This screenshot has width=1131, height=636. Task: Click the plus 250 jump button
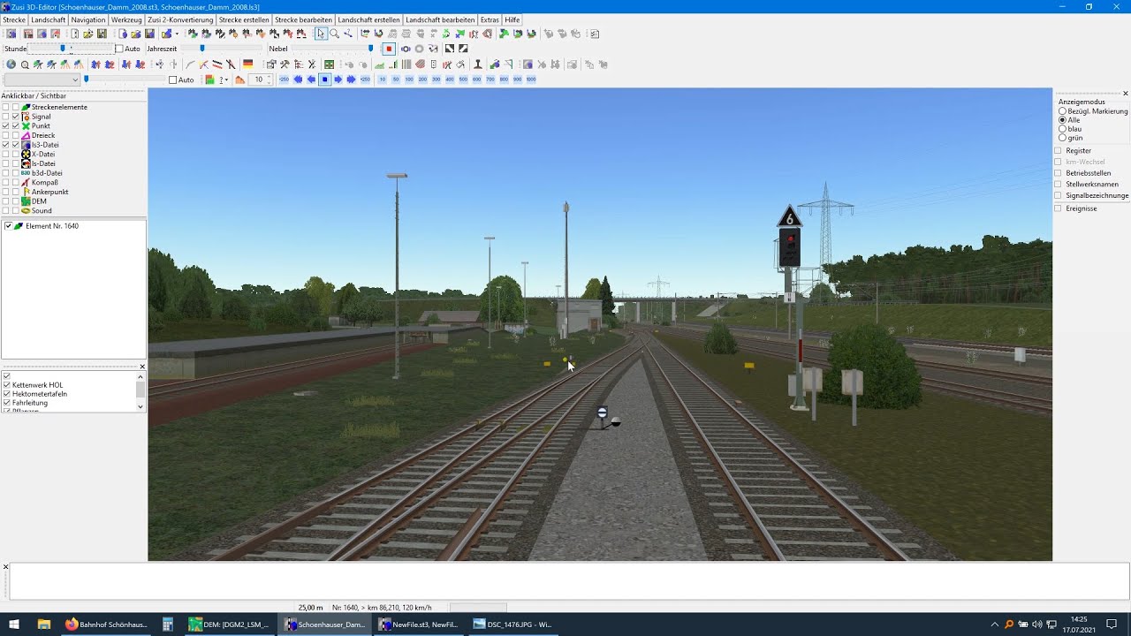click(365, 79)
